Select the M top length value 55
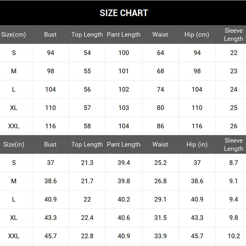The image size is (246, 246). (87, 71)
